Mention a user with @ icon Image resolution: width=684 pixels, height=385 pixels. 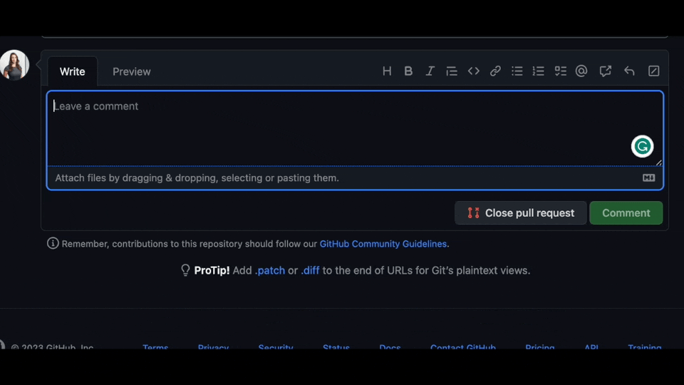point(581,71)
